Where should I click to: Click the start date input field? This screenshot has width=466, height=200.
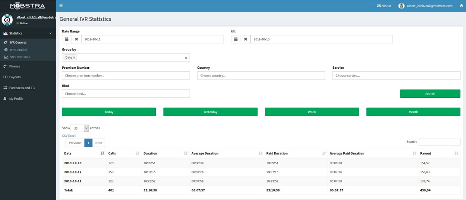pos(152,39)
